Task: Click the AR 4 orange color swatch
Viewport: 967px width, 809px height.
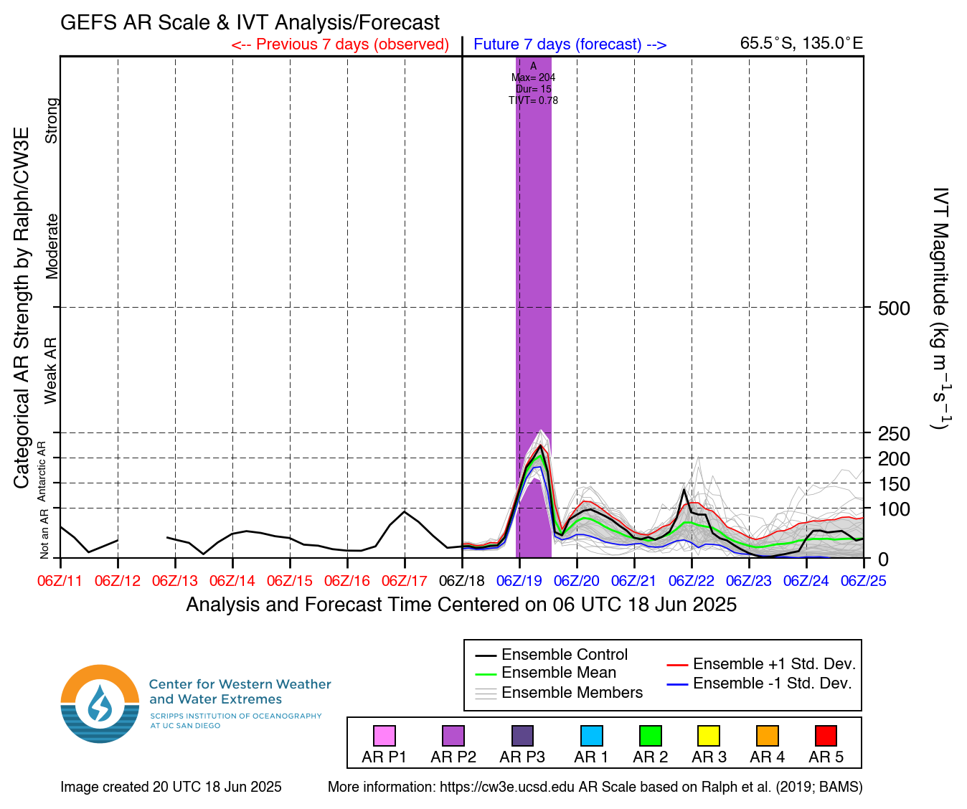Action: pyautogui.click(x=767, y=736)
